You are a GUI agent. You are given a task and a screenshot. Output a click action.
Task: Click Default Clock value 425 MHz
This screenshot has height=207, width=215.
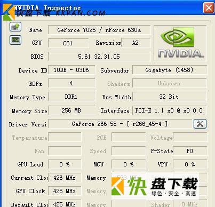tap(65, 204)
